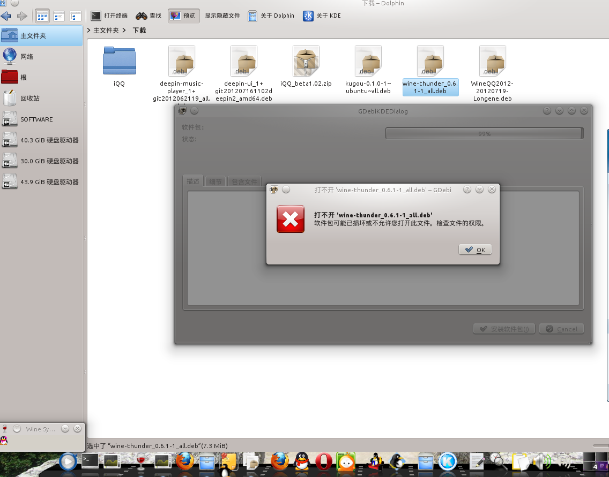Open 主文件夹 in the places sidebar
Screen dimensions: 609x477
[x=41, y=36]
